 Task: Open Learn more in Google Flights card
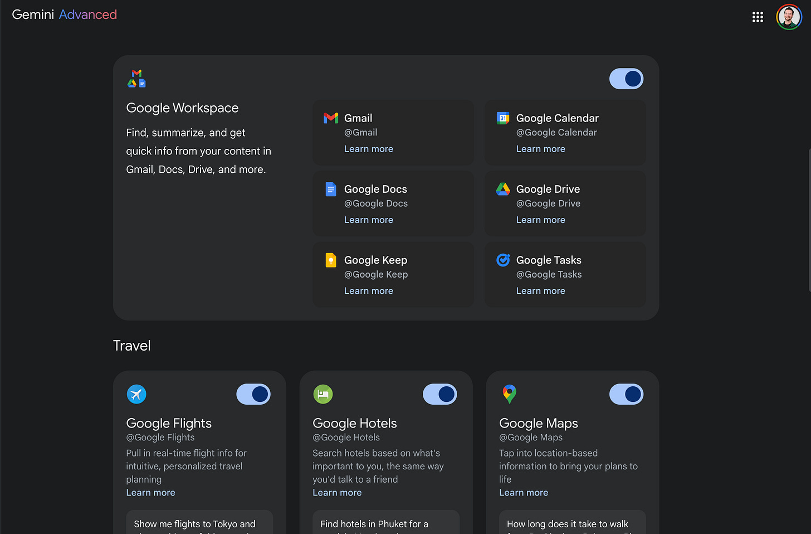tap(150, 492)
